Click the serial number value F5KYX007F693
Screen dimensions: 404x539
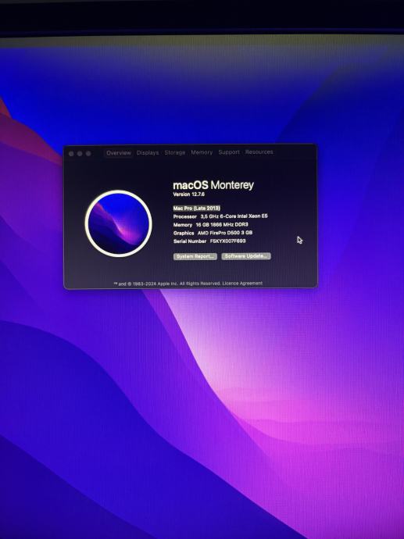click(227, 241)
